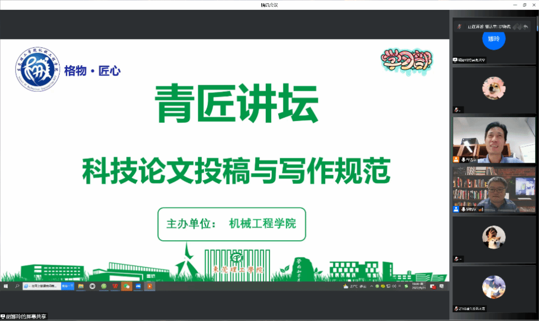The width and height of the screenshot is (539, 321).
Task: Toggle muted mic on Shiba avatar tile
Action: click(x=456, y=110)
